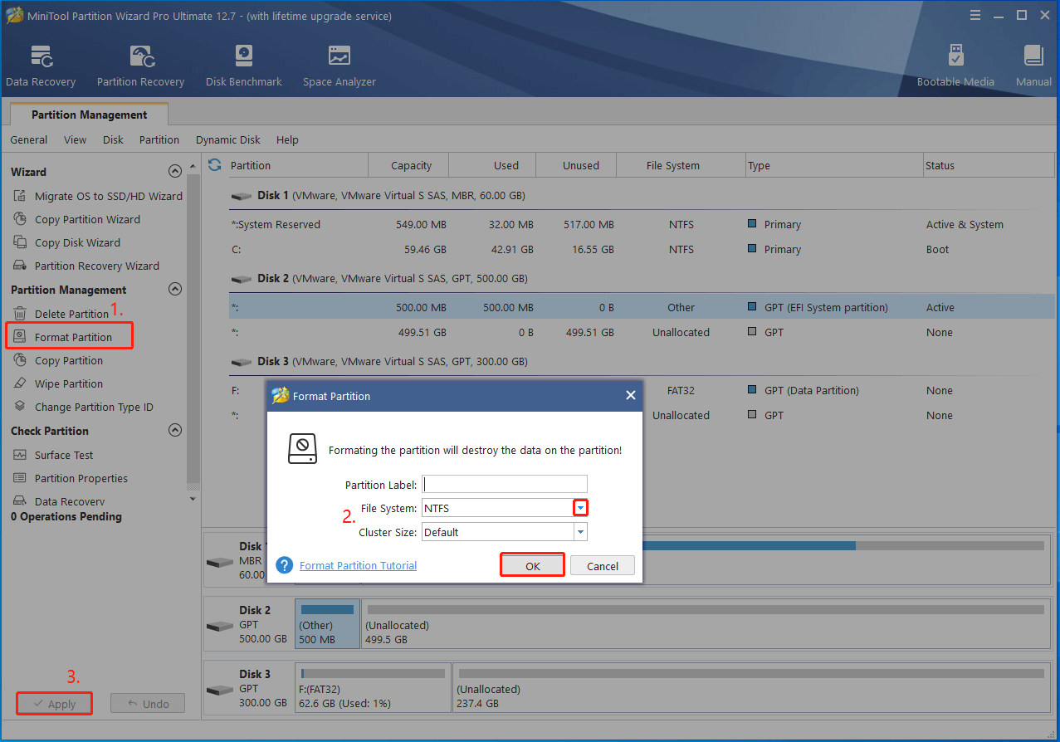Open the View menu
The image size is (1060, 742).
(x=75, y=139)
